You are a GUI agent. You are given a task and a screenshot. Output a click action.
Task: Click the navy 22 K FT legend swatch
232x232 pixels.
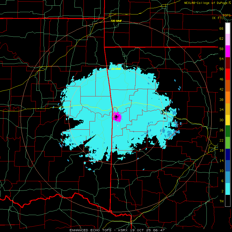(x=228, y=154)
